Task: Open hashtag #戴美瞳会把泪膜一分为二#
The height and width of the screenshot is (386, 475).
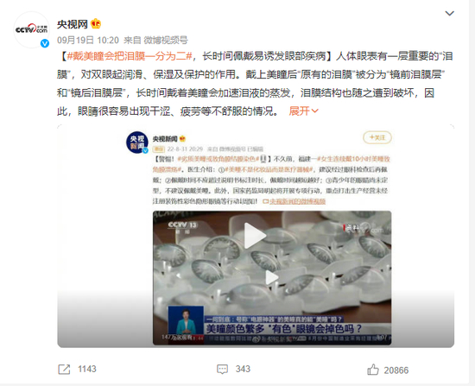Action: [130, 56]
